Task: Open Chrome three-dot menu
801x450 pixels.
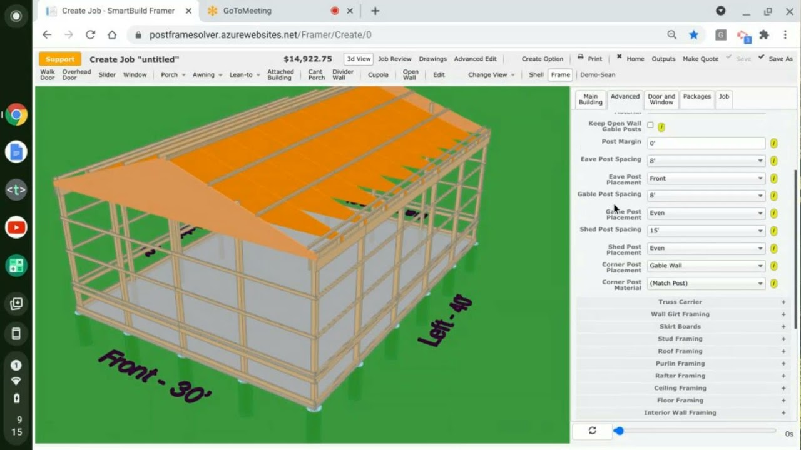Action: tap(785, 35)
